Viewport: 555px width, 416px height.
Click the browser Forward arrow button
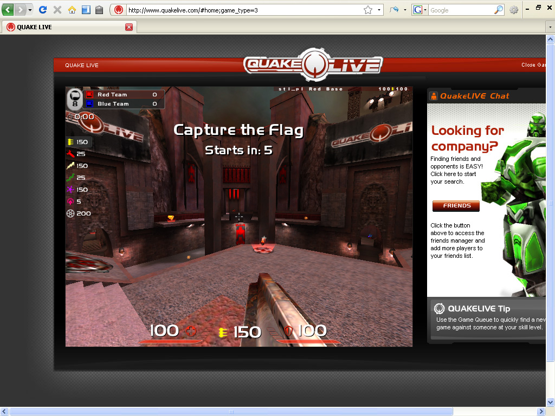(20, 10)
